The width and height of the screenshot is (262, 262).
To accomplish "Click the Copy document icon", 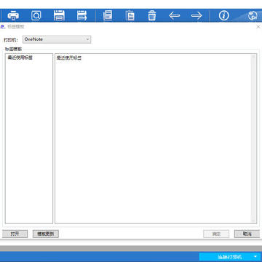I will tap(108, 16).
